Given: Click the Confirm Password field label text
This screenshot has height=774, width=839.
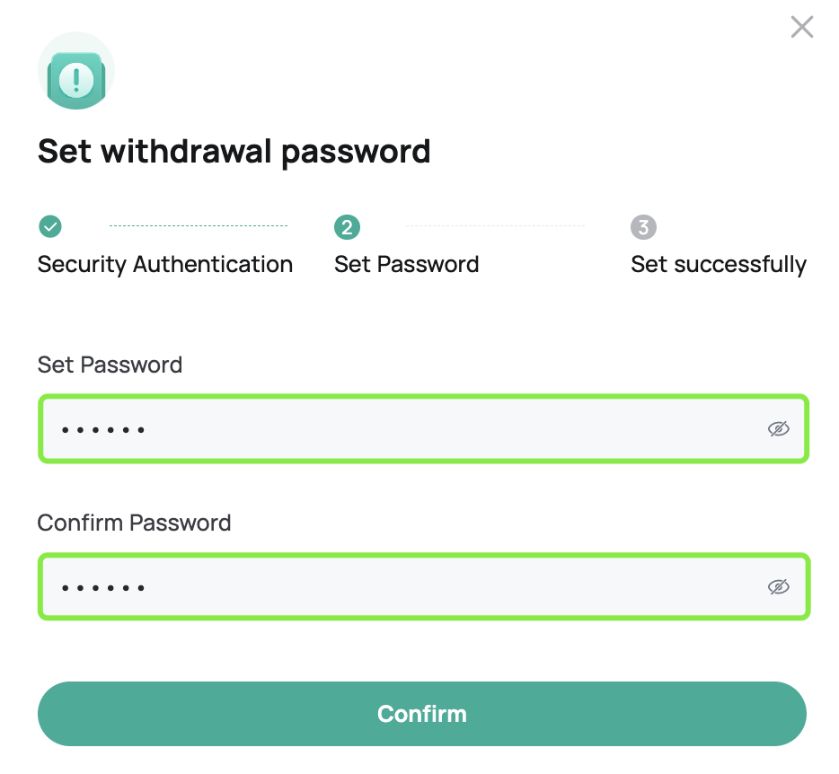Looking at the screenshot, I should point(134,523).
